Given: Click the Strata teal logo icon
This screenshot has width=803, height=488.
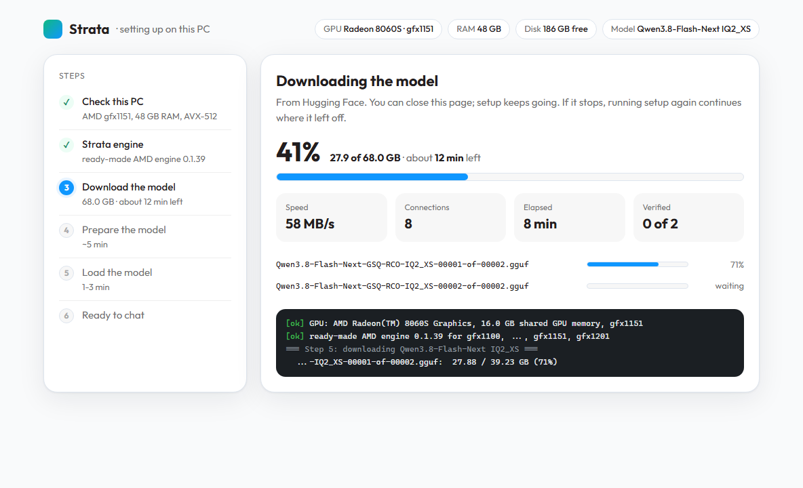Looking at the screenshot, I should (53, 29).
